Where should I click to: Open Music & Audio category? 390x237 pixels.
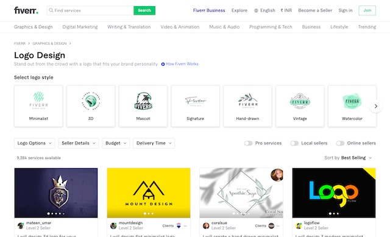(x=224, y=27)
